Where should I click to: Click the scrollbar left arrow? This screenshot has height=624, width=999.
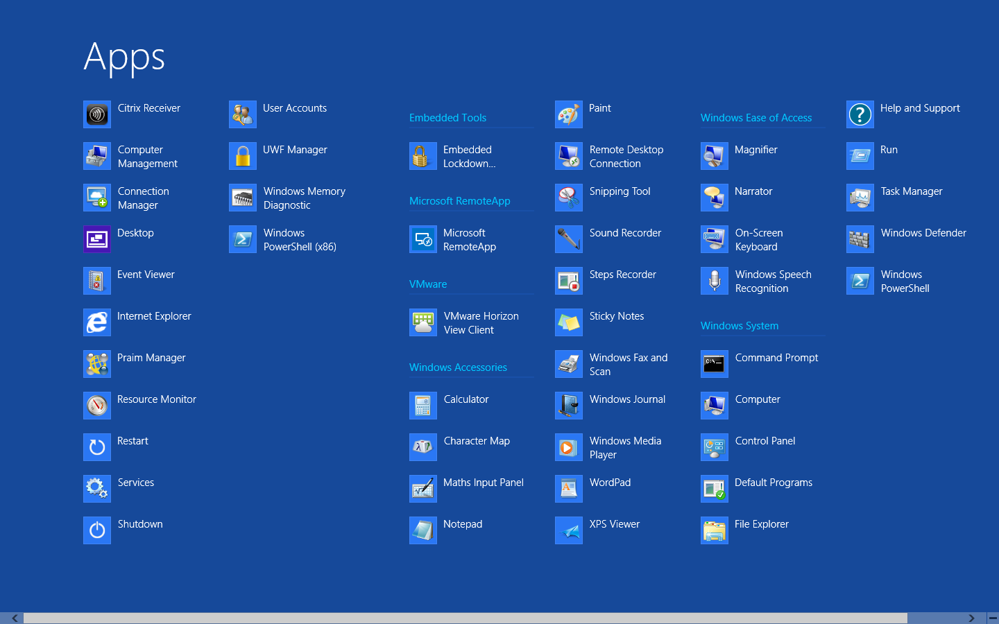click(x=15, y=618)
